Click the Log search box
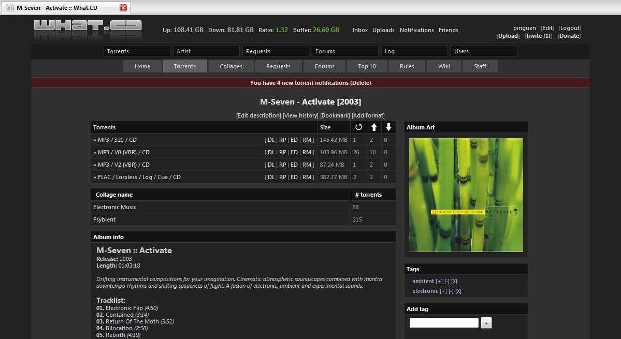The width and height of the screenshot is (621, 339). tap(415, 51)
